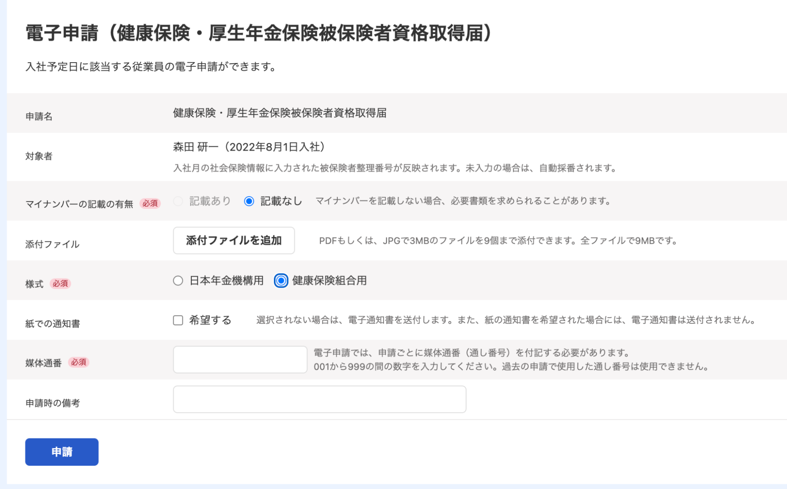
Task: Select the 健康保険組合用 form style
Action: (x=280, y=281)
